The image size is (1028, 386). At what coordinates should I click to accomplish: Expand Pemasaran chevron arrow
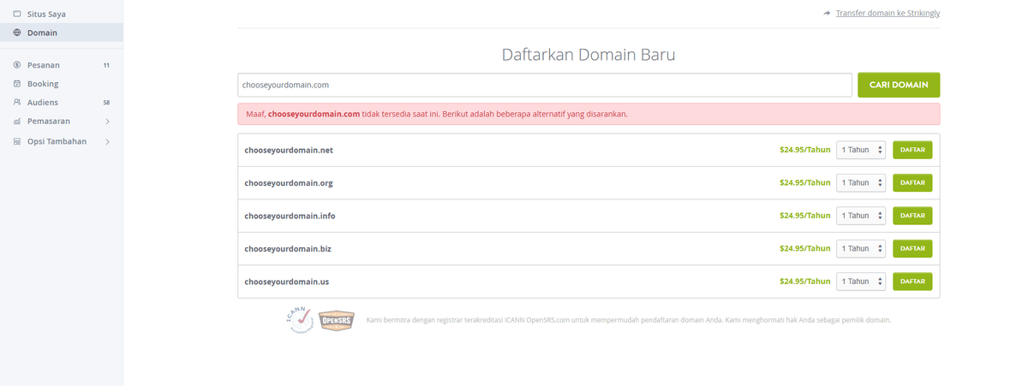coord(107,122)
